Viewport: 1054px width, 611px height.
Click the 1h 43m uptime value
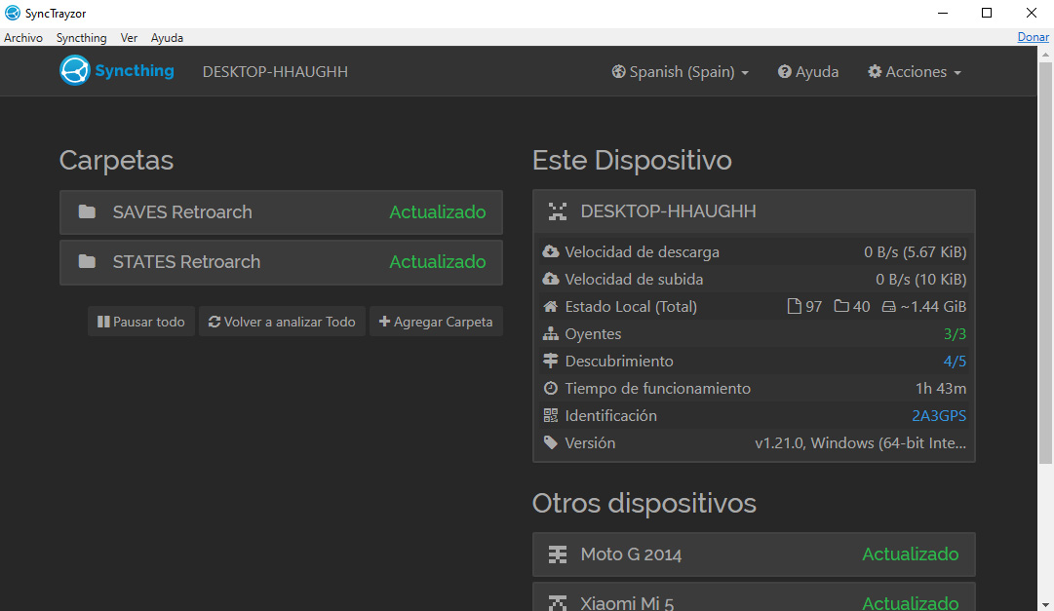[x=940, y=388]
